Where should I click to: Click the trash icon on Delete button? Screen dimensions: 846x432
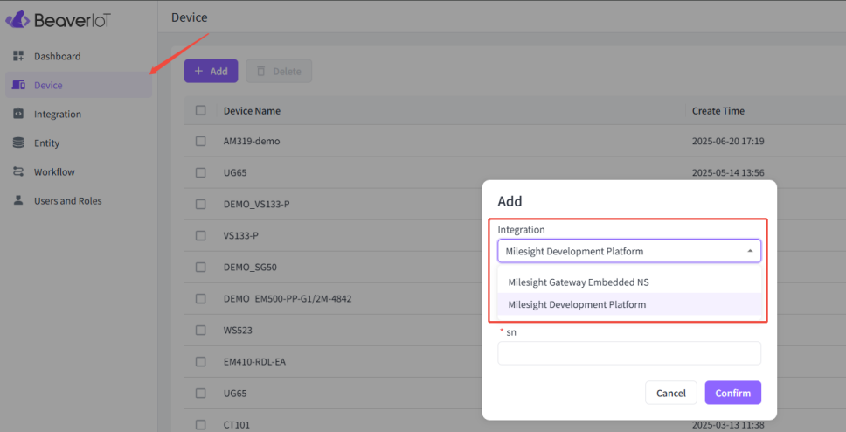pyautogui.click(x=261, y=72)
